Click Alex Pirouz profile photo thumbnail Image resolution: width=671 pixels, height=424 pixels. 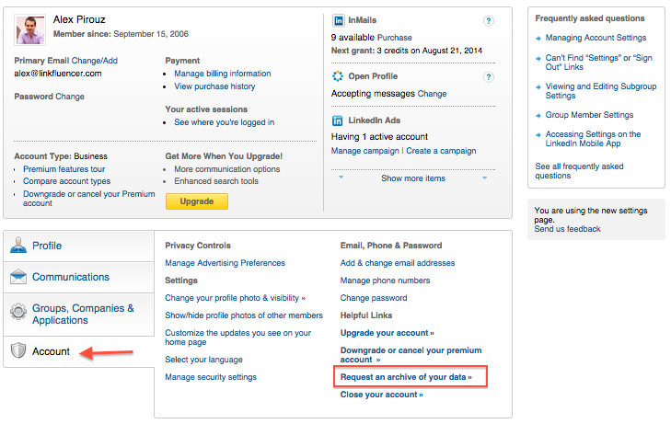click(30, 30)
